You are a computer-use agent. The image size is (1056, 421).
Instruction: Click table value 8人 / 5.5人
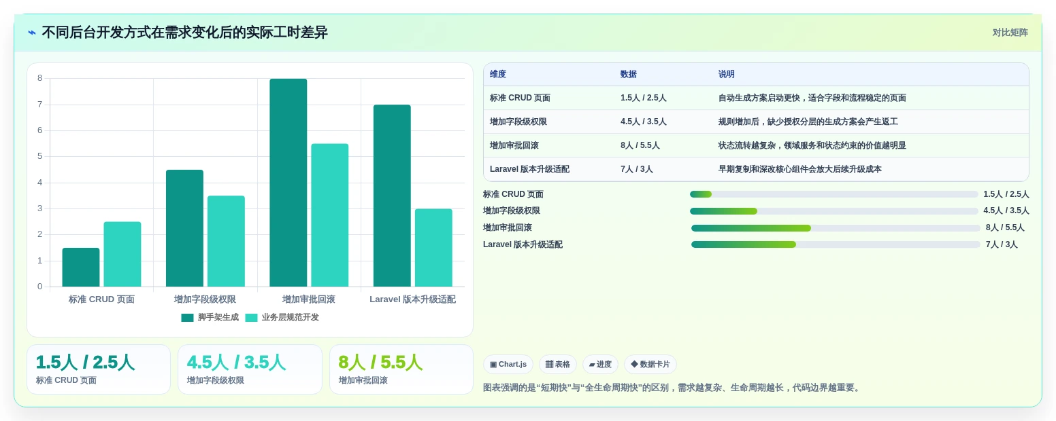[x=640, y=145]
